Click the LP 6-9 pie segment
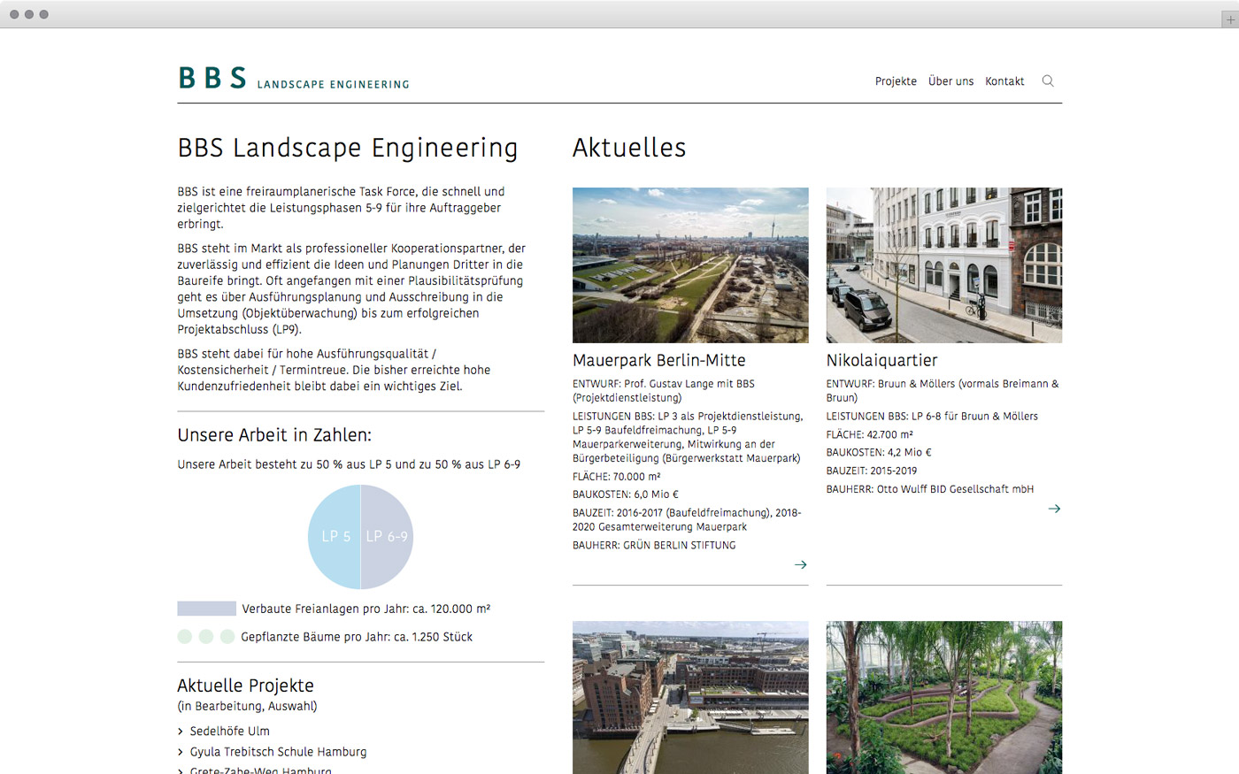 [388, 537]
